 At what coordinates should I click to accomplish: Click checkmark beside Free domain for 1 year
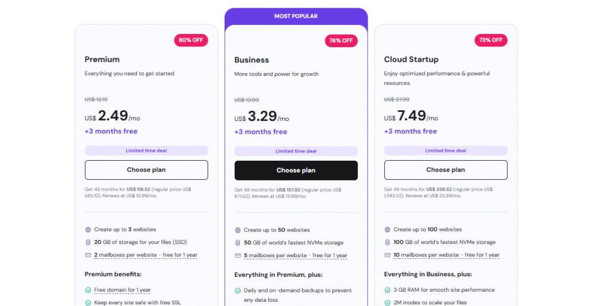tap(88, 290)
